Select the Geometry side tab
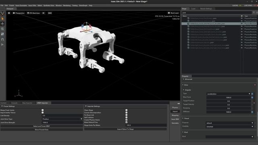This screenshot has width=258, height=145. tap(175, 123)
